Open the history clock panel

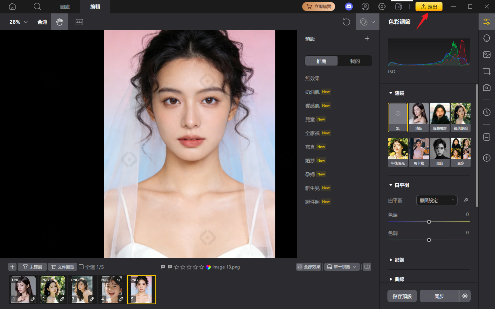click(486, 112)
